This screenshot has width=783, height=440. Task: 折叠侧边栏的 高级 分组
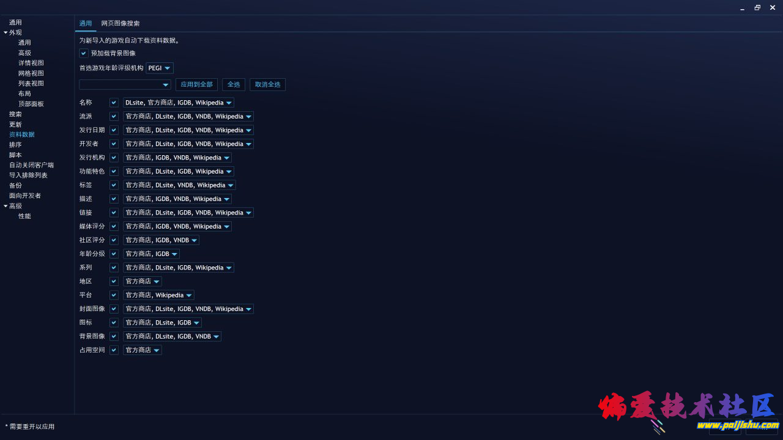[6, 205]
